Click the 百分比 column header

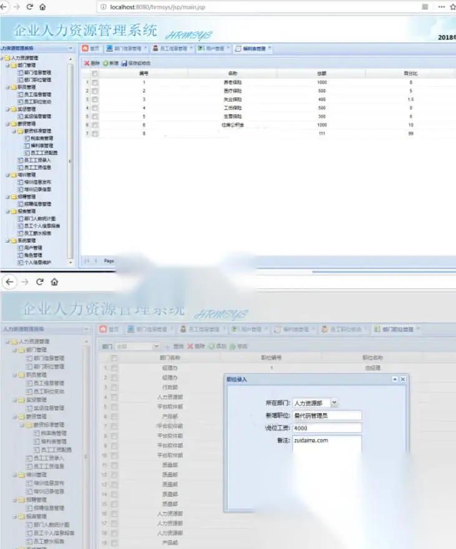(x=410, y=74)
